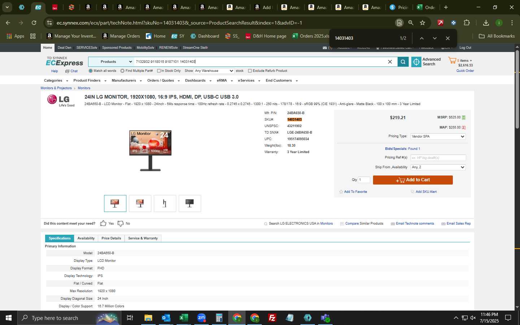Click the MAP red info icon
Image resolution: width=520 pixels, height=325 pixels.
click(x=464, y=127)
